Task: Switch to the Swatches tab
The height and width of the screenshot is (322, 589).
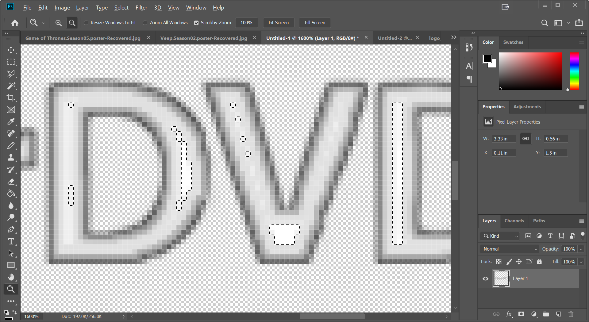Action: tap(513, 42)
